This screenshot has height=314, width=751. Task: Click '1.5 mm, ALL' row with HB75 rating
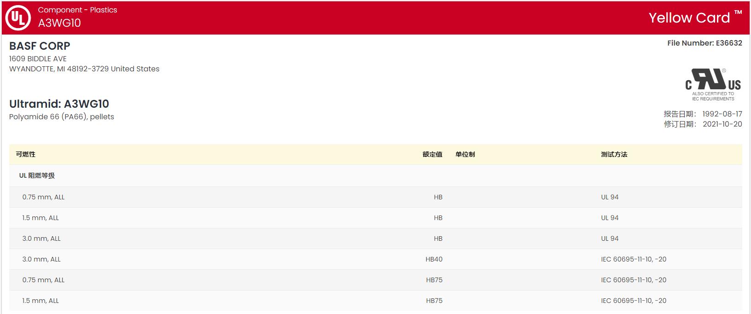[x=375, y=301]
